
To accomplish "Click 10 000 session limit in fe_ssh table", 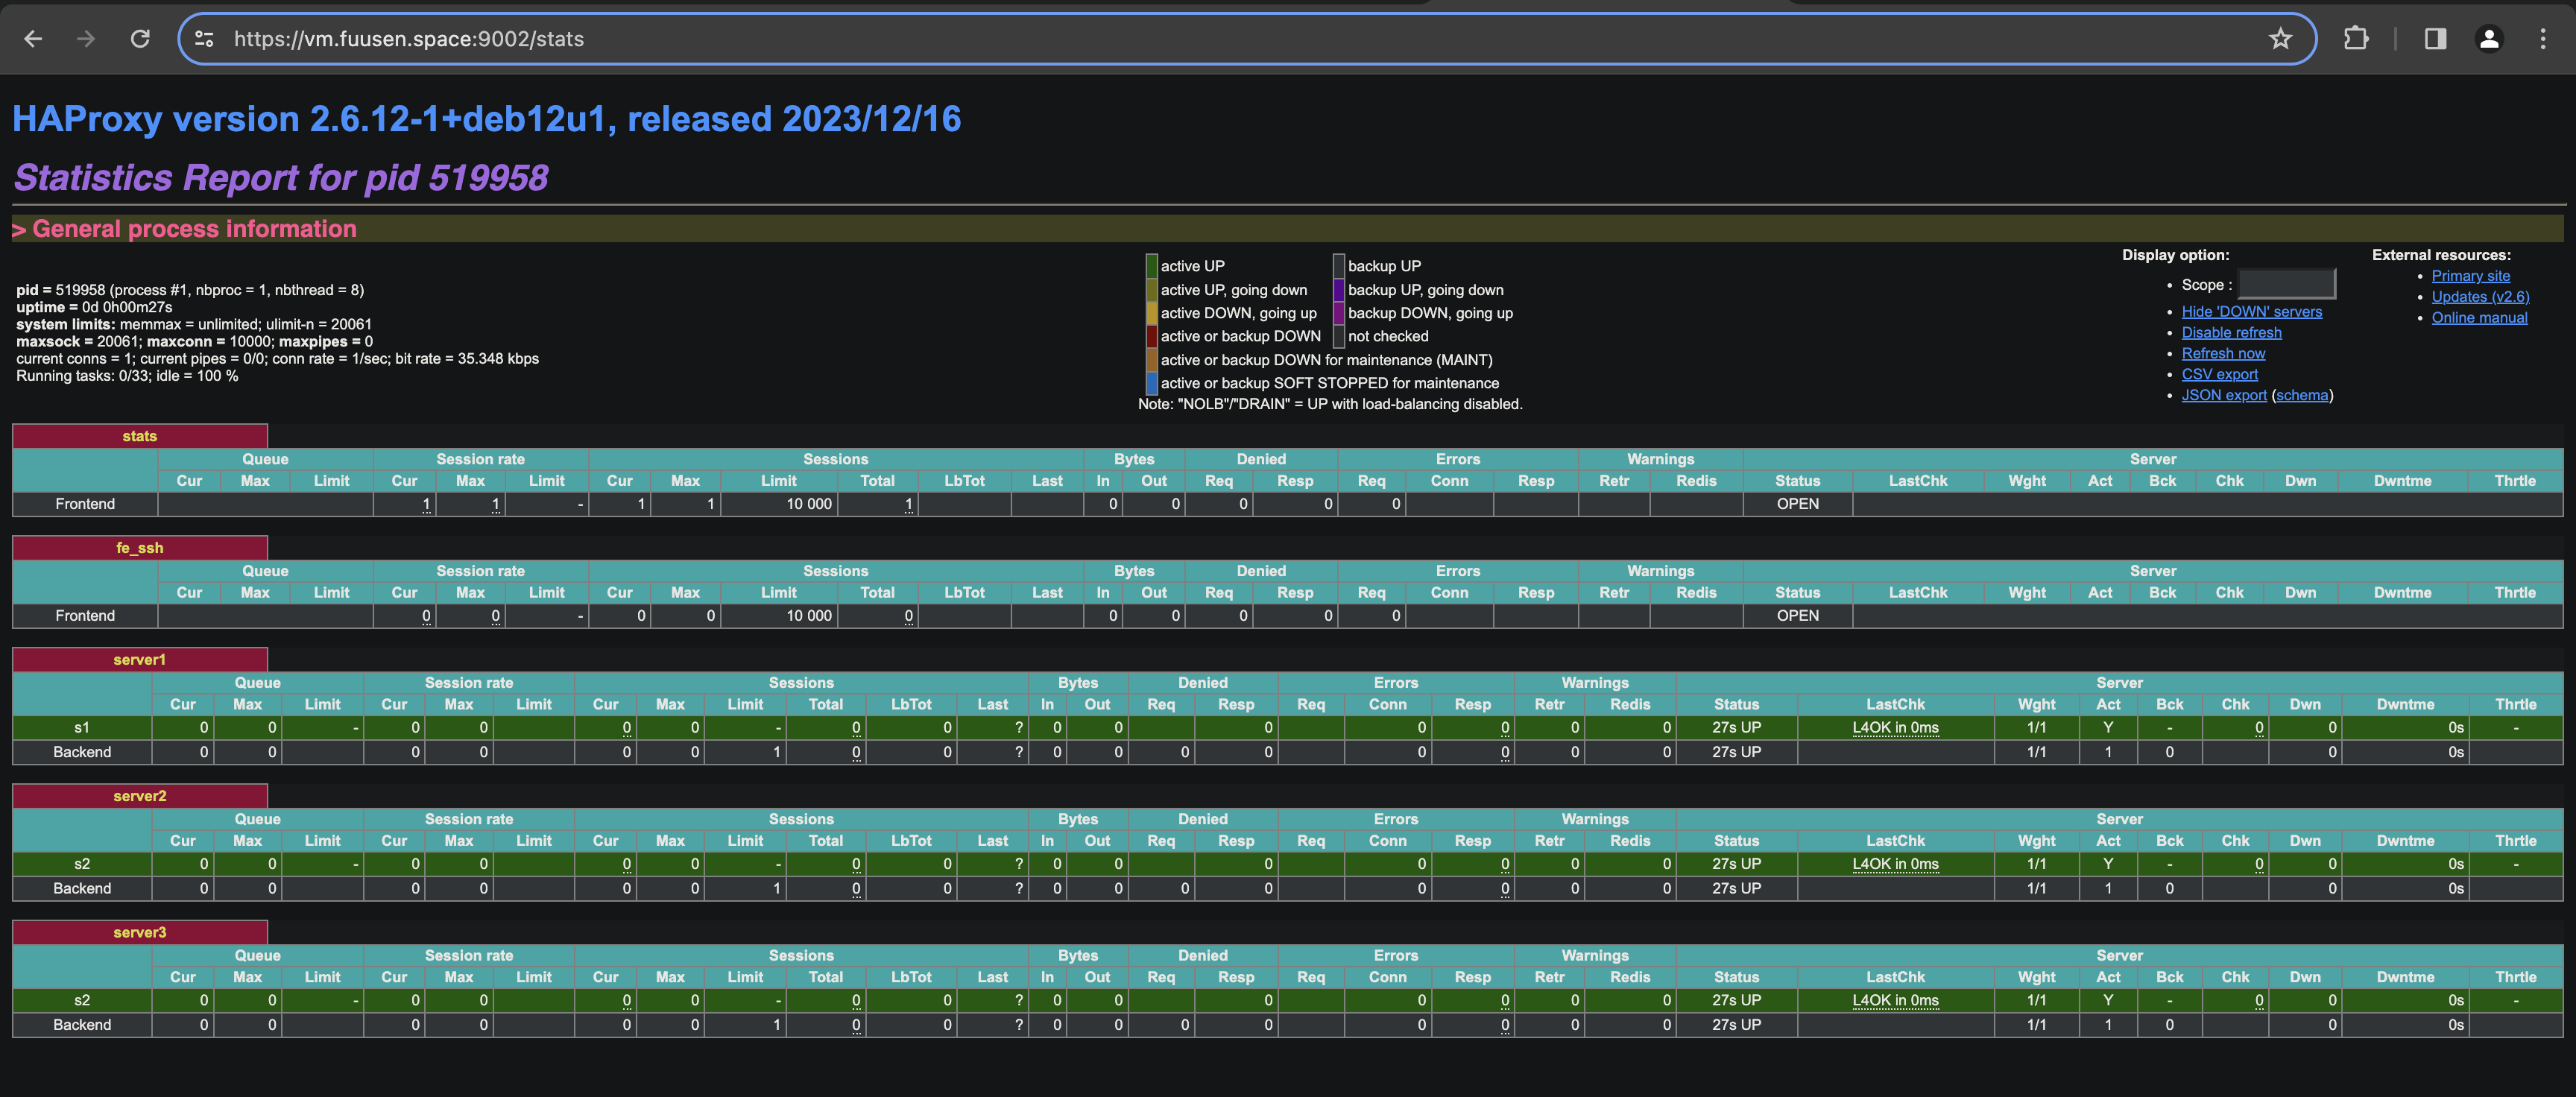I will pos(808,616).
